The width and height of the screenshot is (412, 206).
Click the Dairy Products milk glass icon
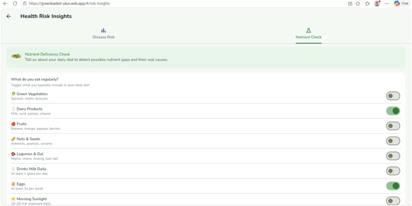[13, 109]
